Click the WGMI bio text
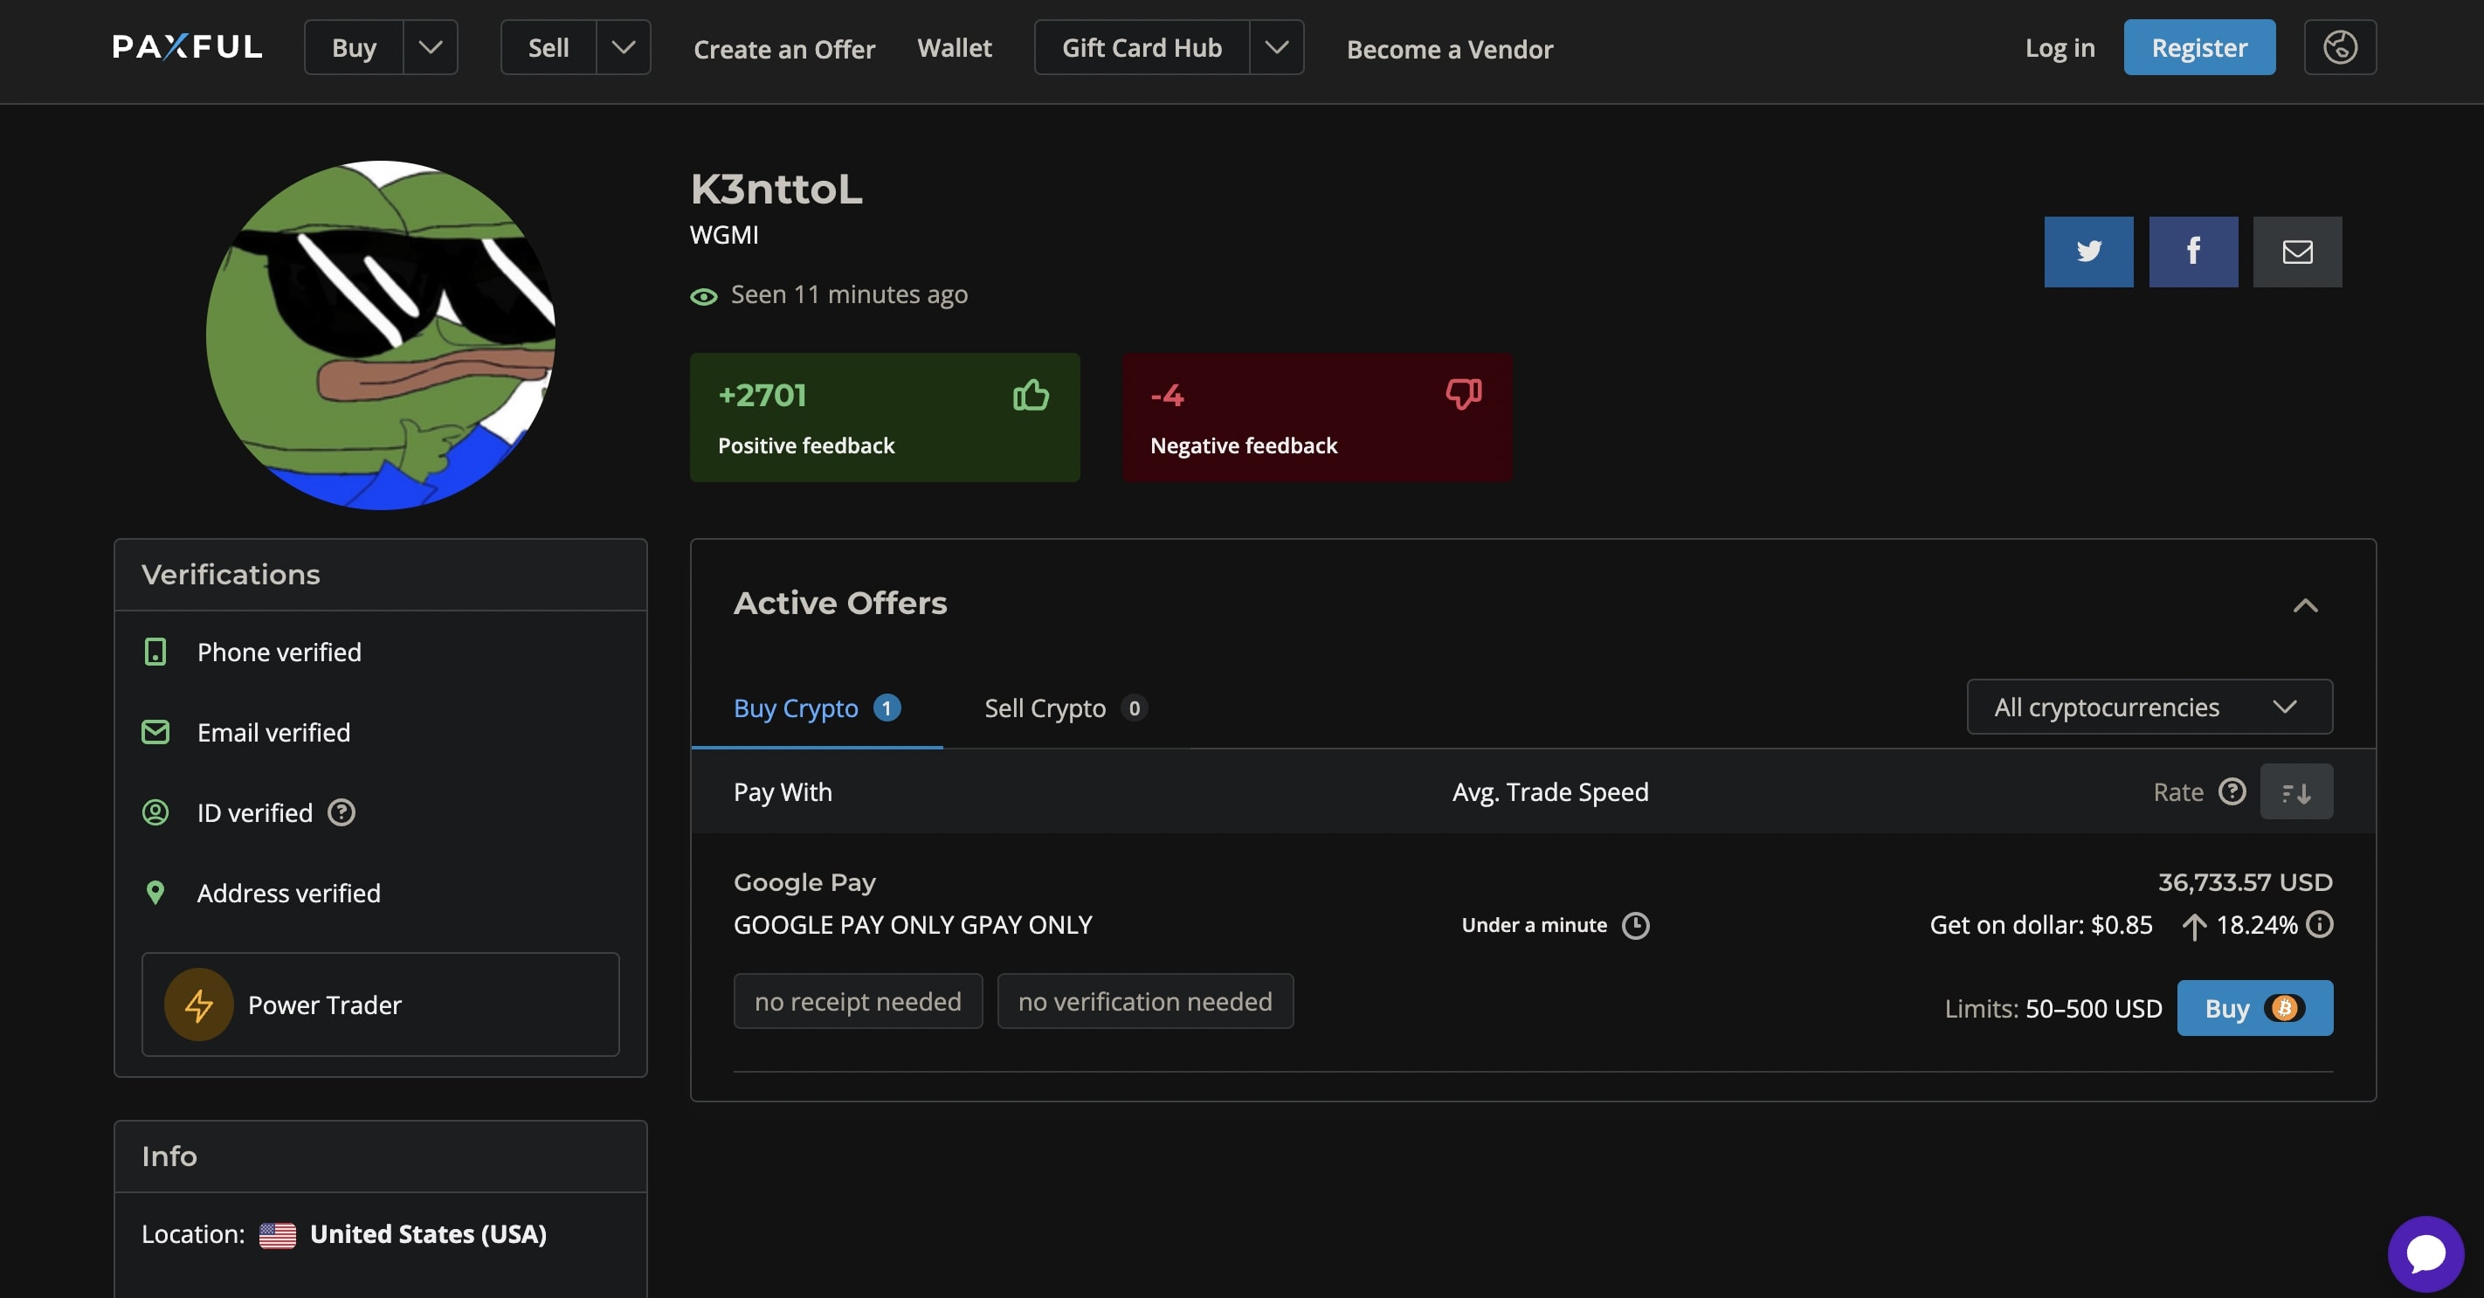 tap(724, 235)
